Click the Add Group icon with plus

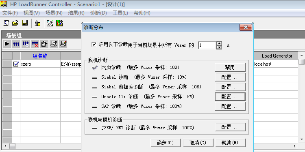[26, 44]
